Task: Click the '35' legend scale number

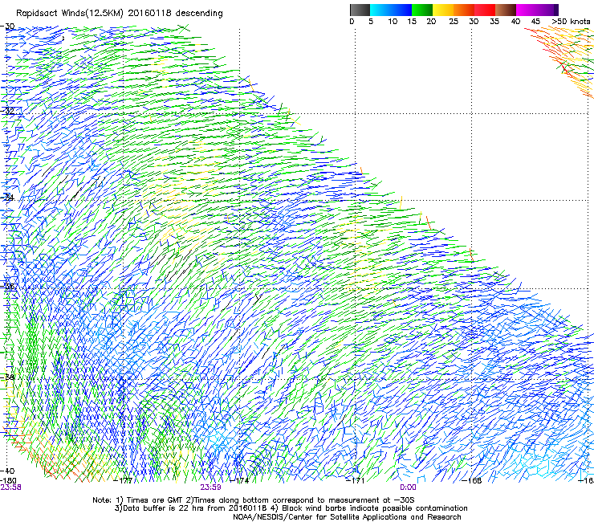Action: (x=494, y=22)
